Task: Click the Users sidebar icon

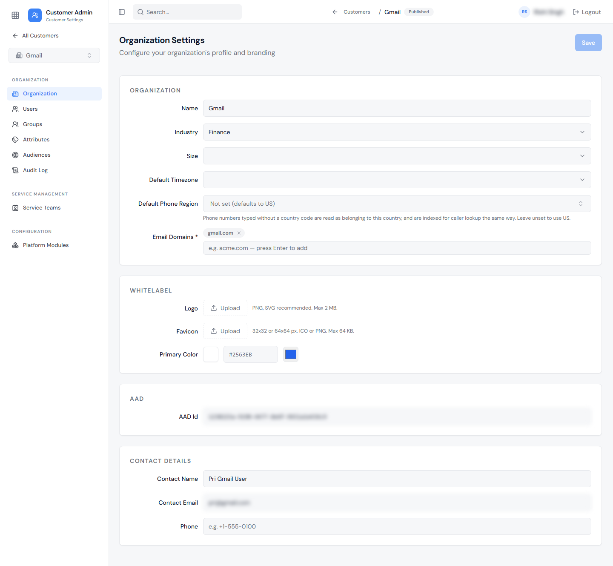Action: pos(15,109)
